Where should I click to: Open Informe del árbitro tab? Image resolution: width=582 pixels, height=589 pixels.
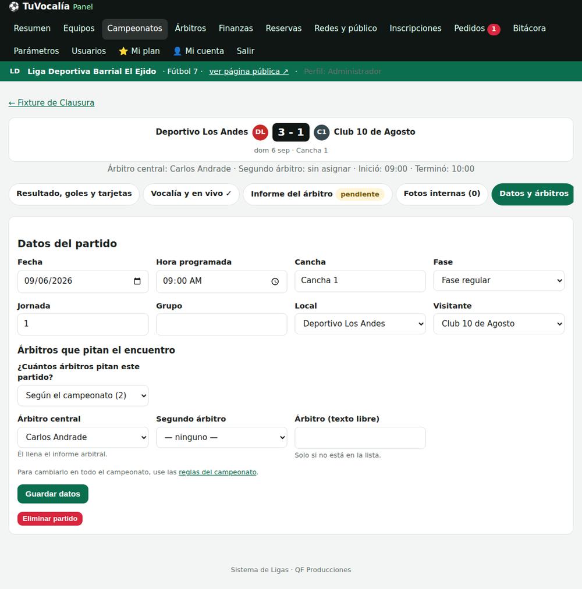[317, 194]
